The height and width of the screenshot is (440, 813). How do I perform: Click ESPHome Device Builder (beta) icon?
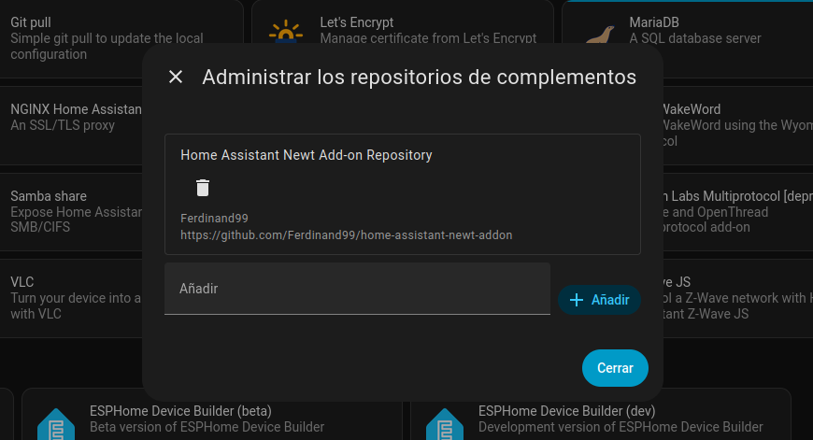click(x=55, y=423)
